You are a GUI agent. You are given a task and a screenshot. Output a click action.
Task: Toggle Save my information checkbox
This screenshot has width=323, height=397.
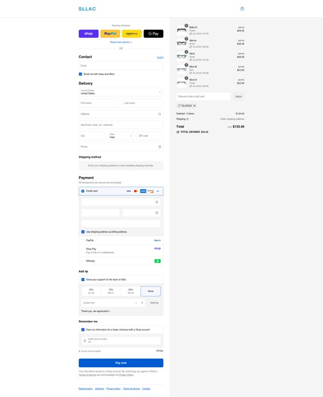coord(83,329)
